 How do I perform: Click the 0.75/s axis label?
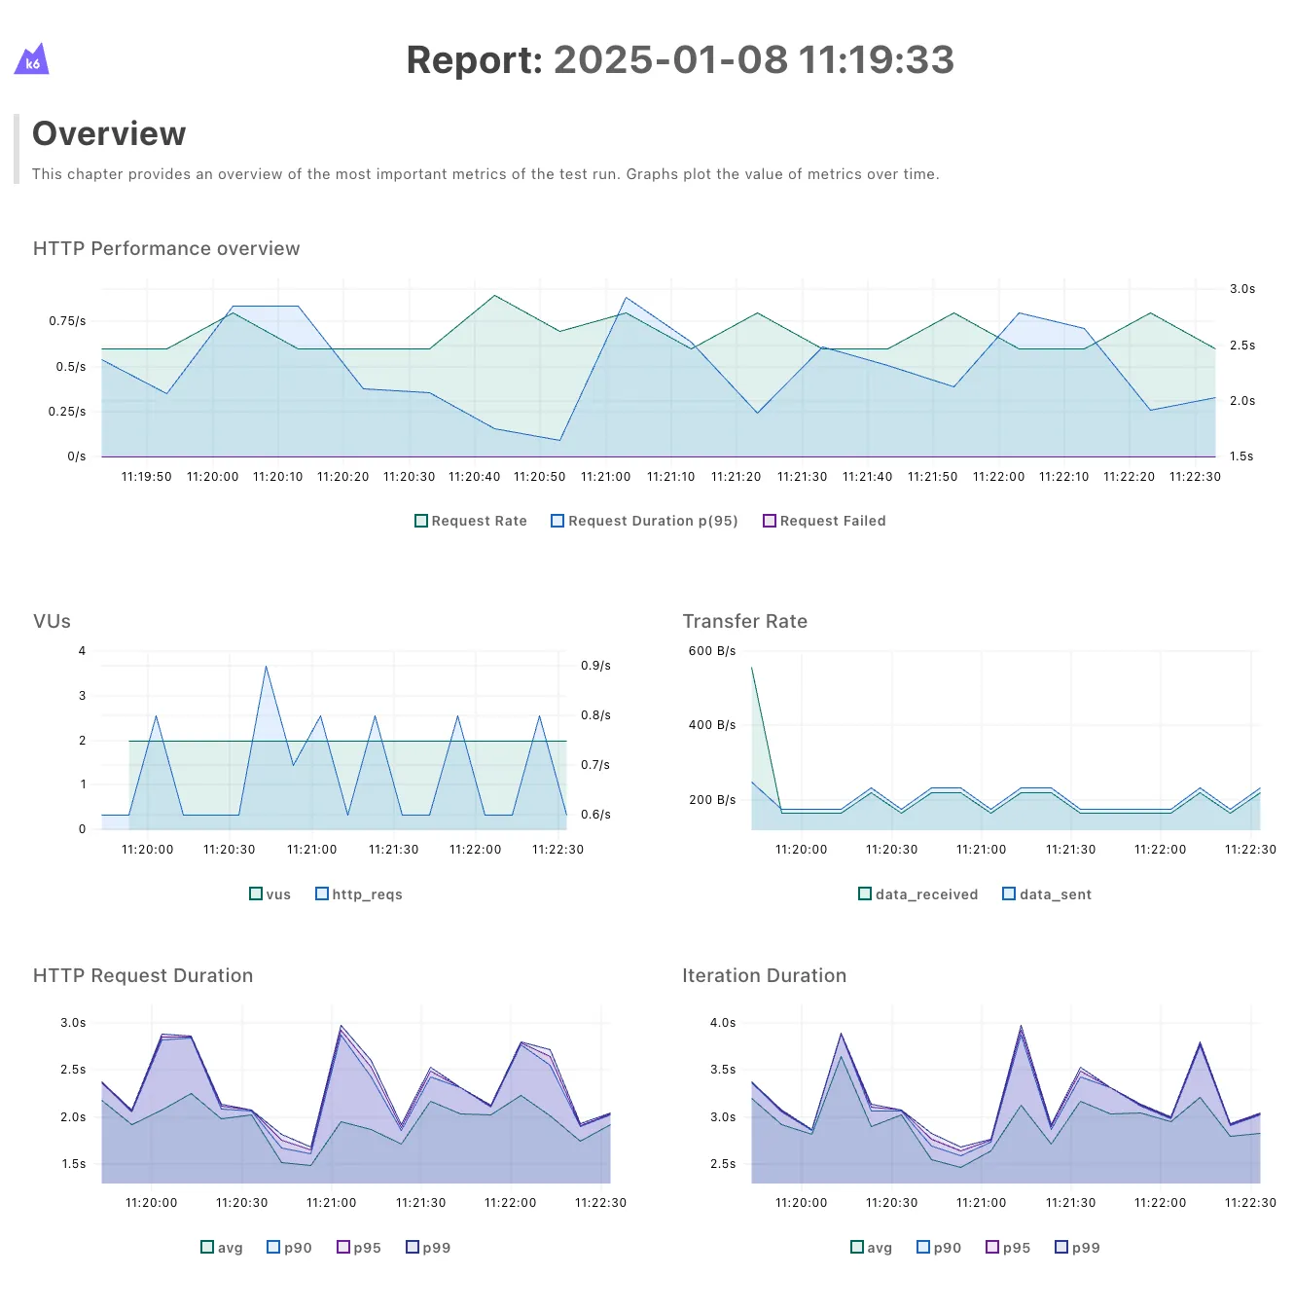(67, 321)
